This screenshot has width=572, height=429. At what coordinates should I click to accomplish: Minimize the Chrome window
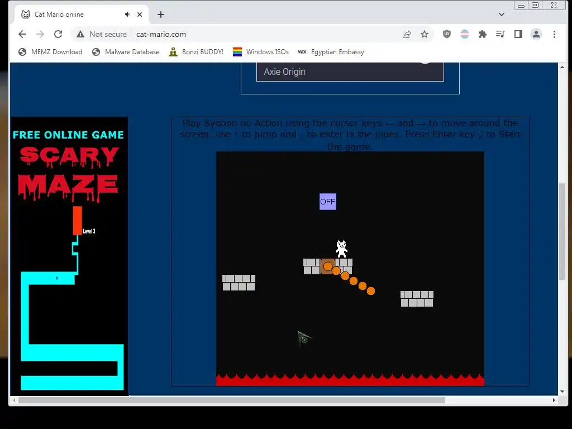(x=521, y=6)
